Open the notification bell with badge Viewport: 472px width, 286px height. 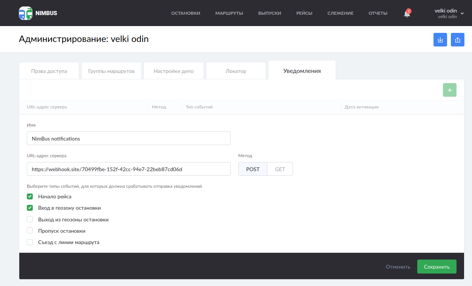point(406,14)
